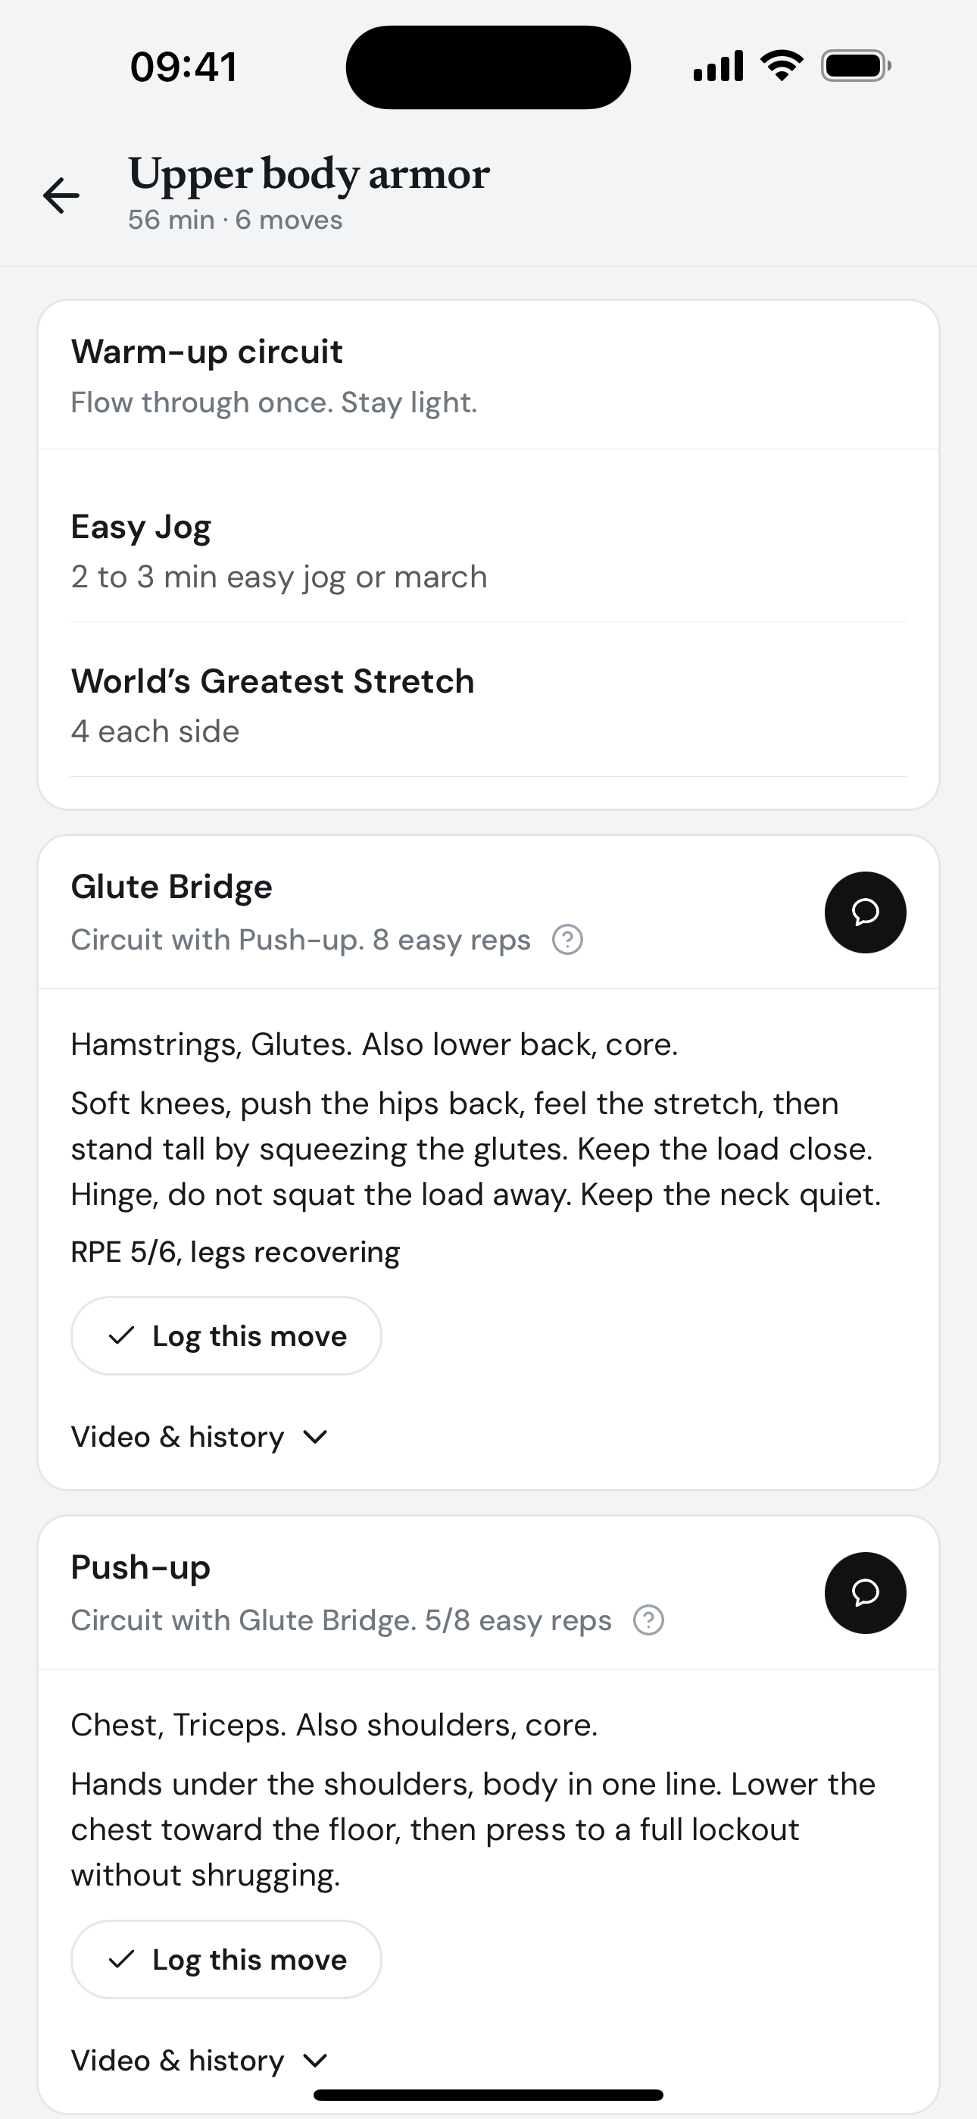Select World's Greatest Stretch item

click(x=488, y=706)
